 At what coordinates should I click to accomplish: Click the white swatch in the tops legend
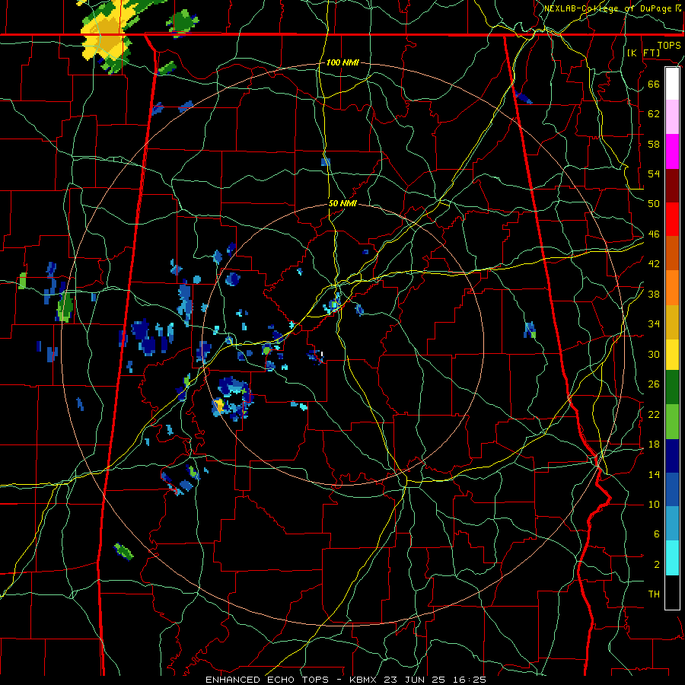click(x=672, y=84)
